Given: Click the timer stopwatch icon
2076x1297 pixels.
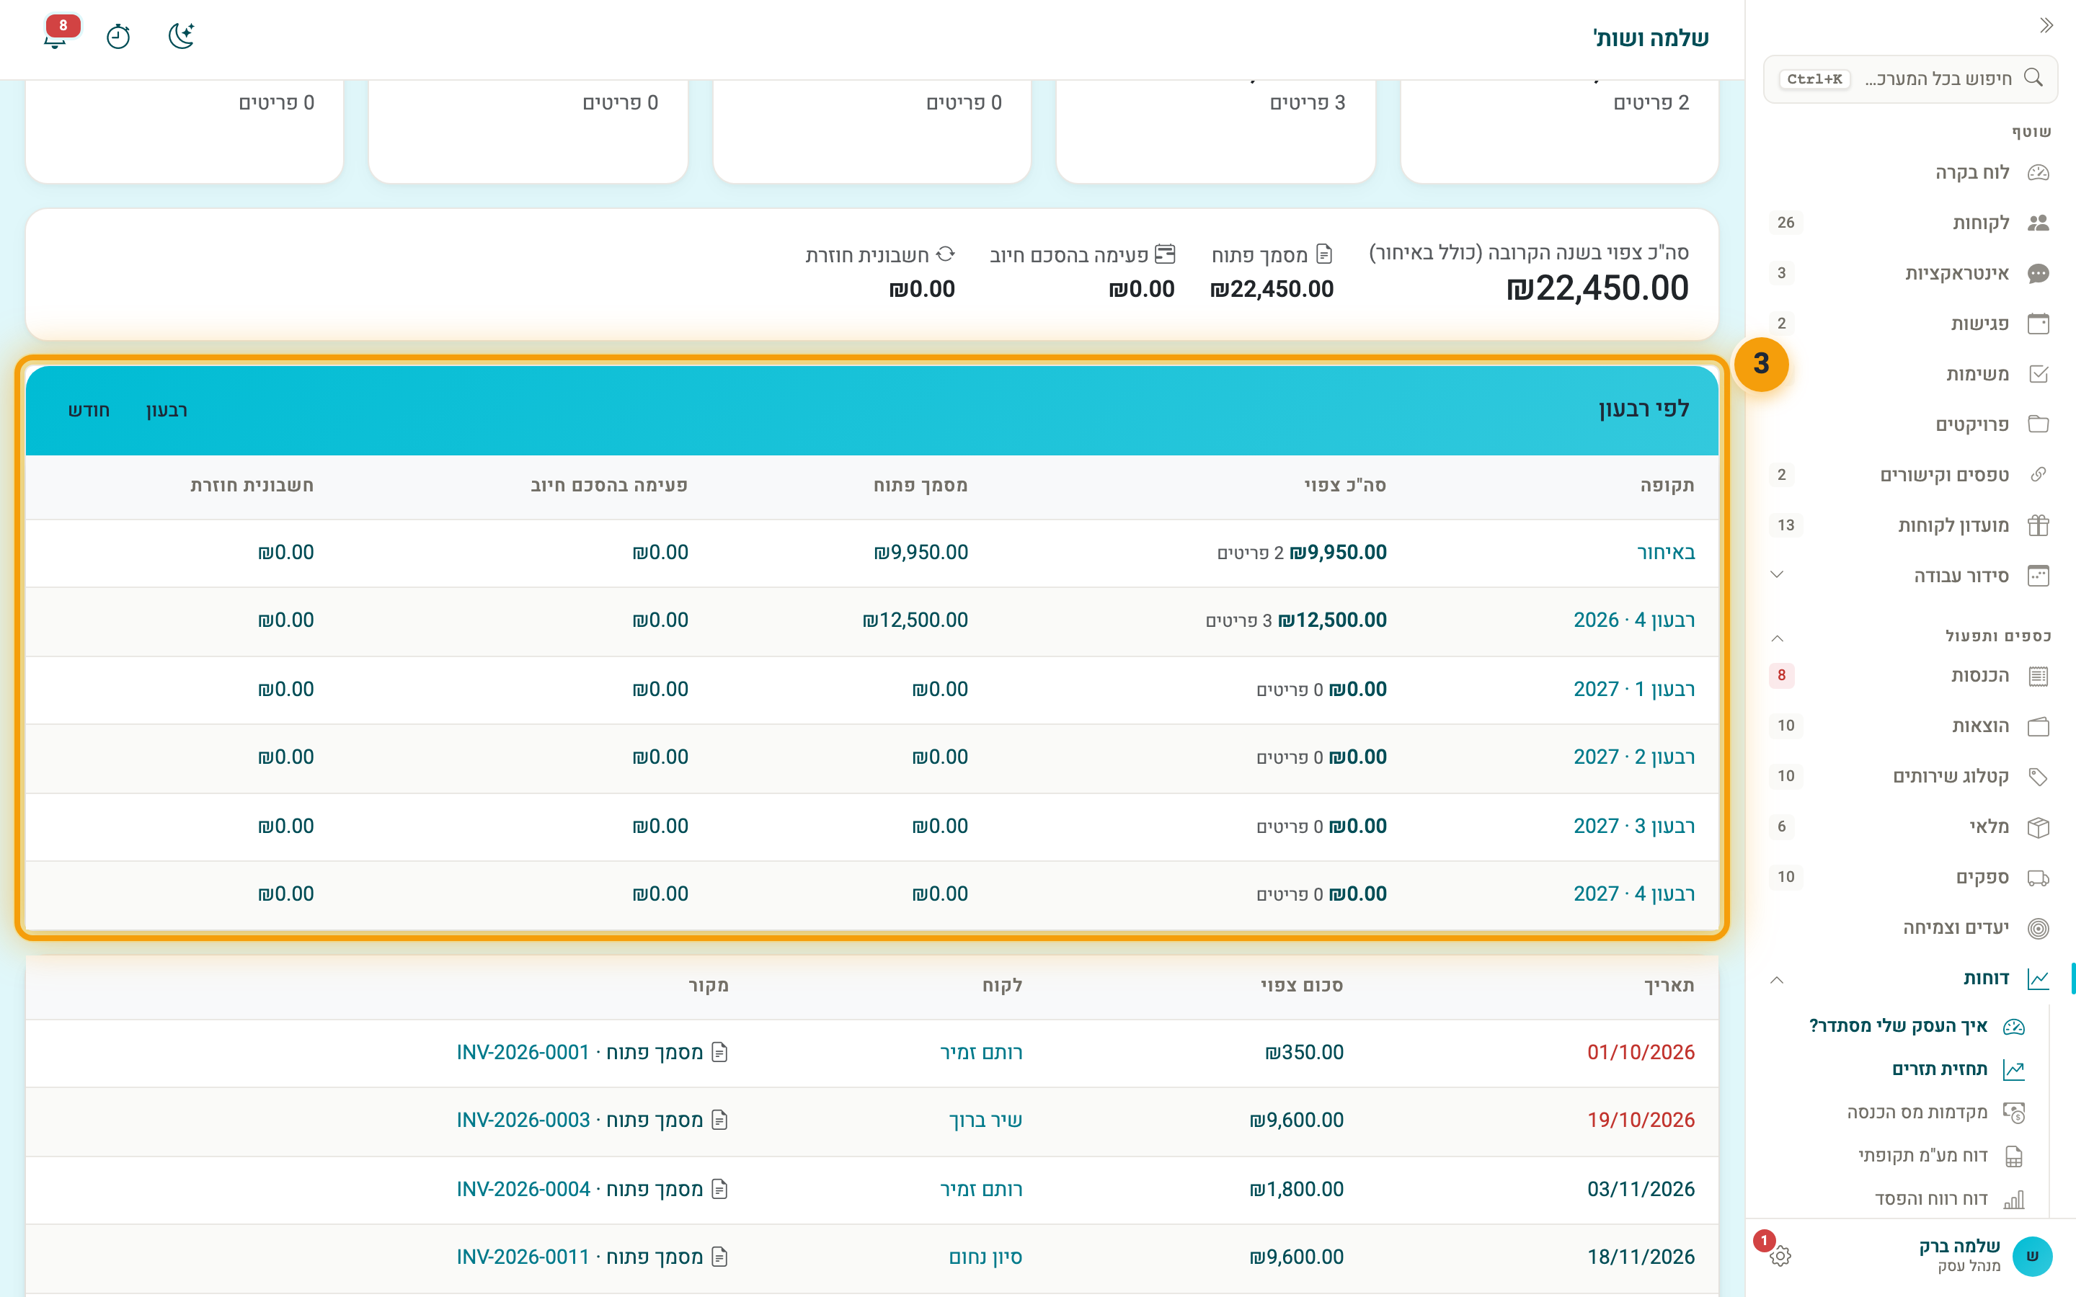Looking at the screenshot, I should pyautogui.click(x=118, y=36).
